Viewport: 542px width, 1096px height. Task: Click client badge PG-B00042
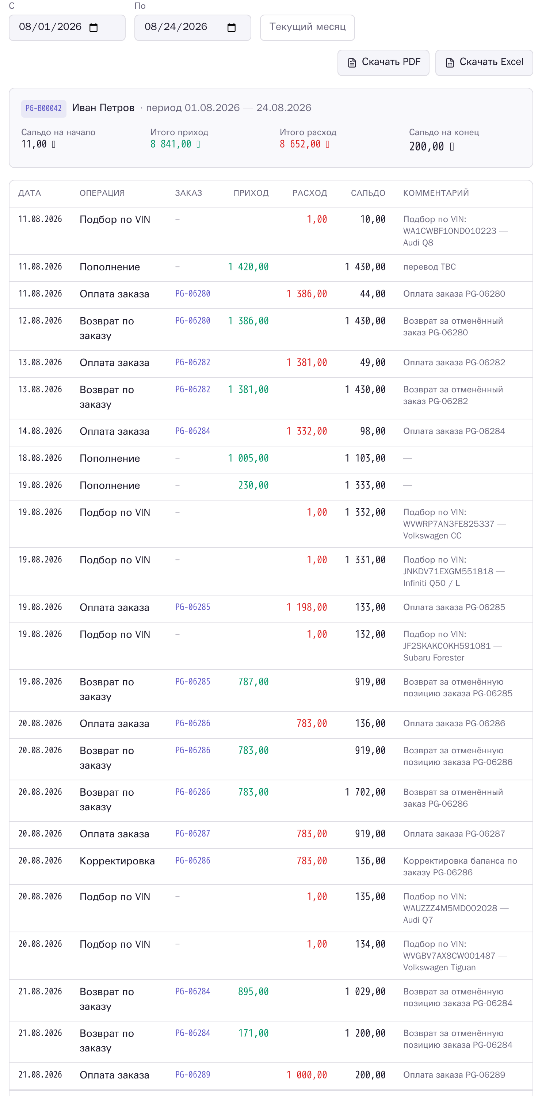pos(44,109)
